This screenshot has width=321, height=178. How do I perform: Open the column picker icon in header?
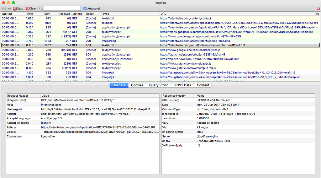(x=317, y=14)
